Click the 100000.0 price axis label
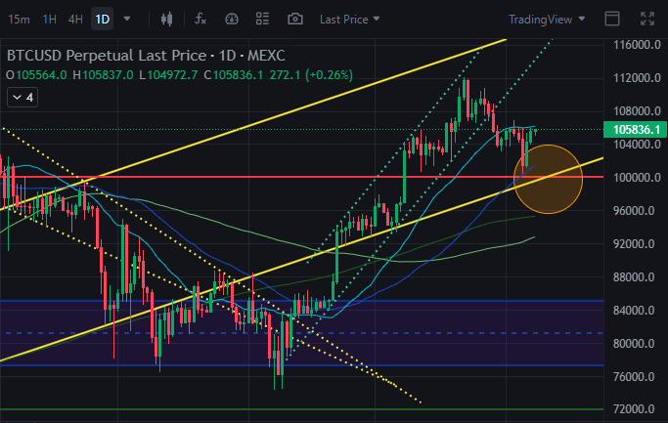The height and width of the screenshot is (423, 668). click(637, 178)
